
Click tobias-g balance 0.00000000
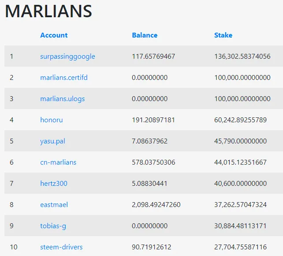(x=149, y=226)
